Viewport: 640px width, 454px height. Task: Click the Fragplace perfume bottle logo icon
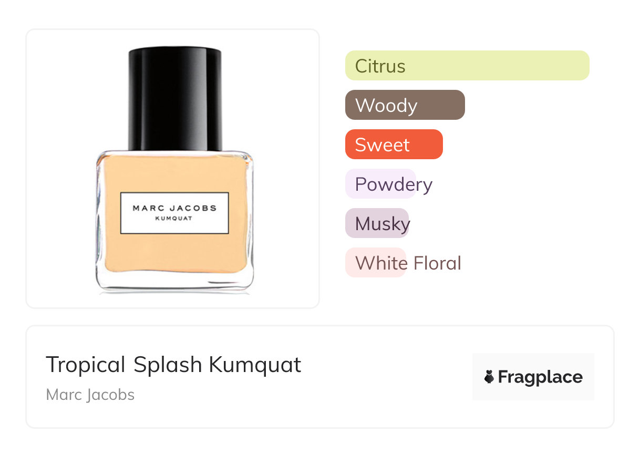489,377
